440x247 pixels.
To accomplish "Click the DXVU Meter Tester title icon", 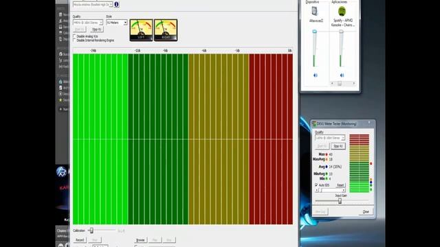I will (314, 123).
